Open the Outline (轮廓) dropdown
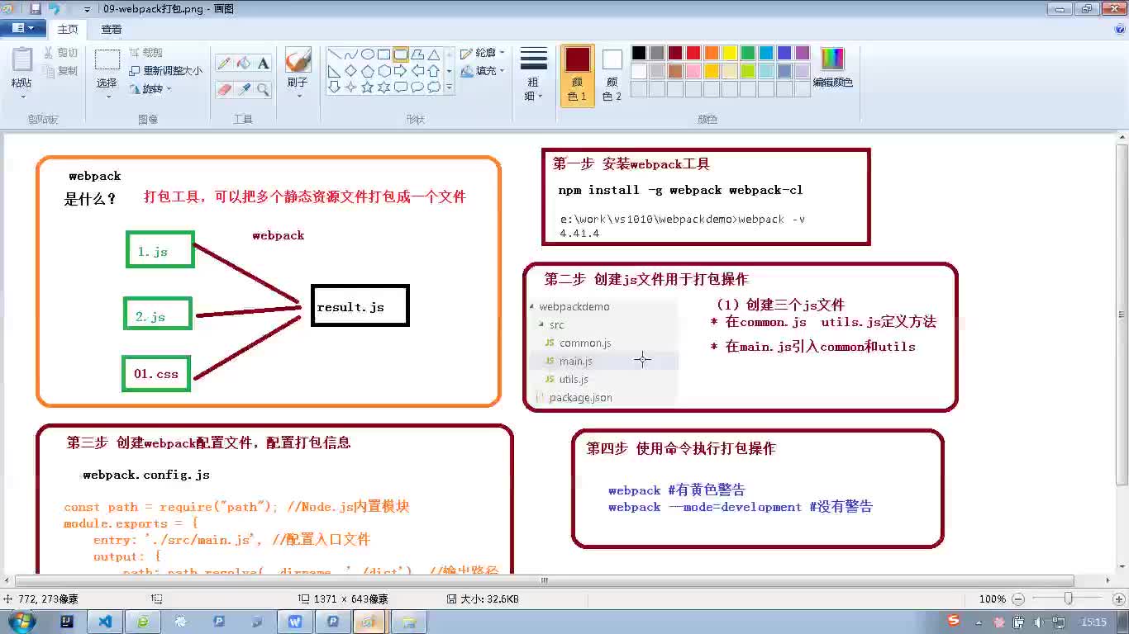The image size is (1129, 634). point(483,53)
